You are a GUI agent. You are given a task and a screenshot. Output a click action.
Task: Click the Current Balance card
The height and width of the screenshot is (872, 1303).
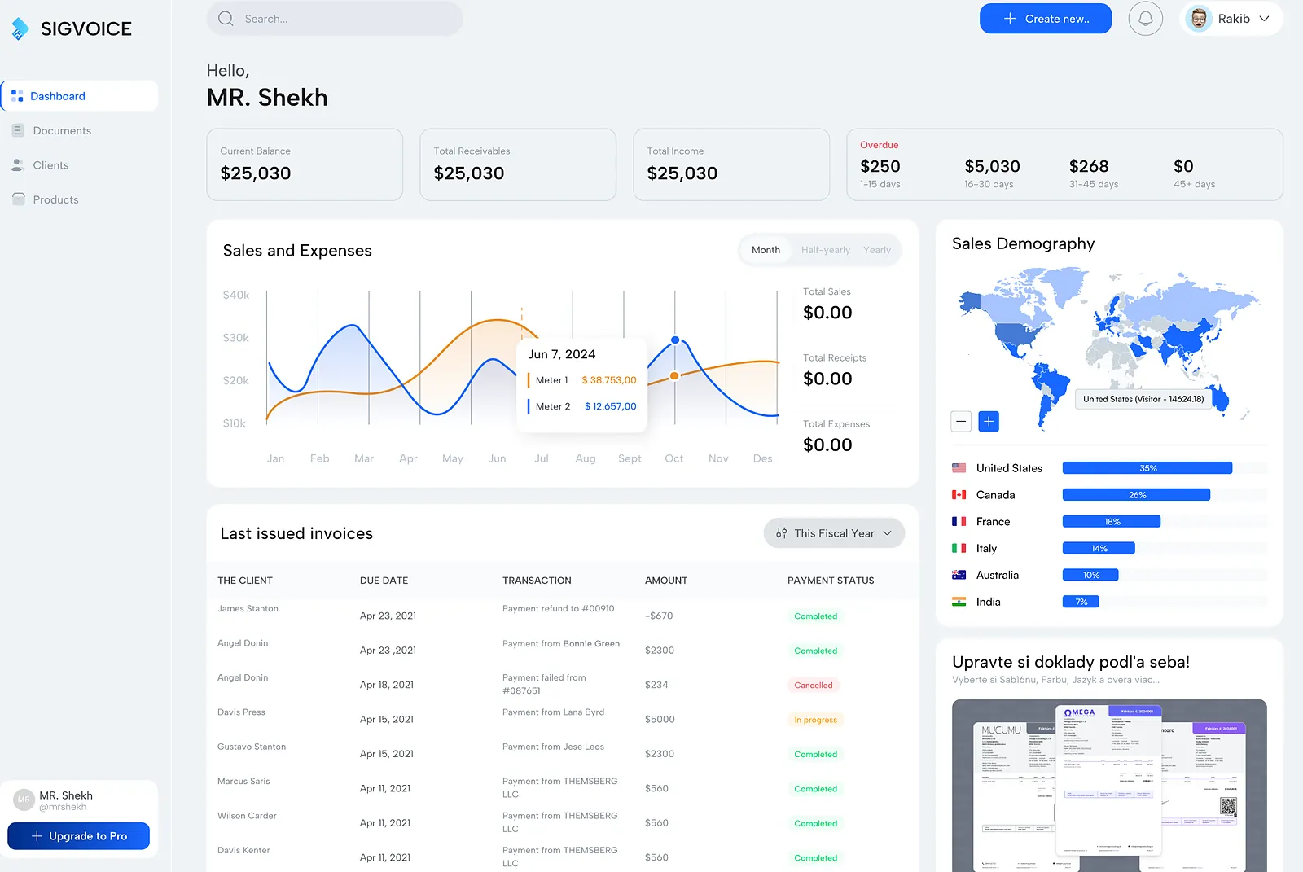click(x=305, y=164)
